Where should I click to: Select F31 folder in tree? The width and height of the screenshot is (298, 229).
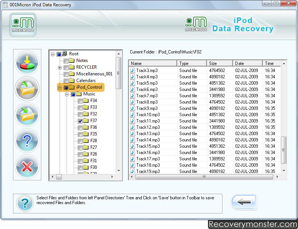point(94,161)
